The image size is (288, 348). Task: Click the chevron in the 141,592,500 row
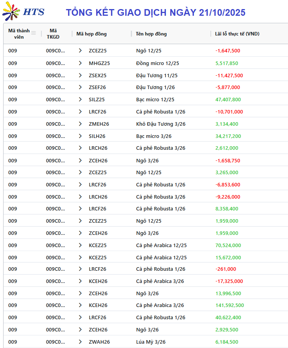(80, 305)
